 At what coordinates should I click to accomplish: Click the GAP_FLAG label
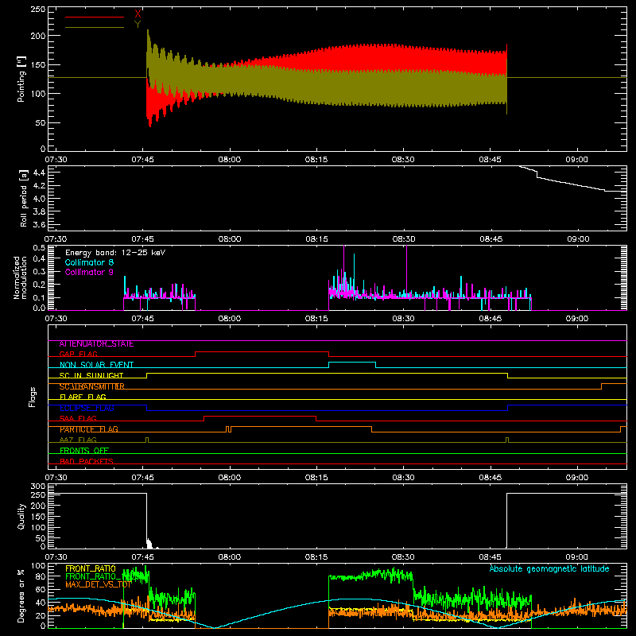coord(78,355)
